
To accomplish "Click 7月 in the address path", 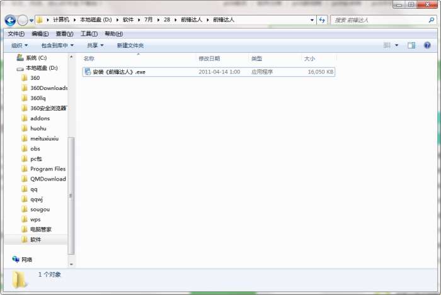I will click(x=149, y=19).
